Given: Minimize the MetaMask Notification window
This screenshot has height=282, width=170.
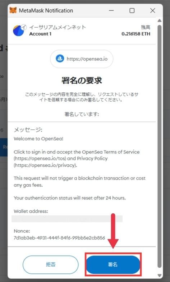Looking at the screenshot, I should (x=111, y=10).
